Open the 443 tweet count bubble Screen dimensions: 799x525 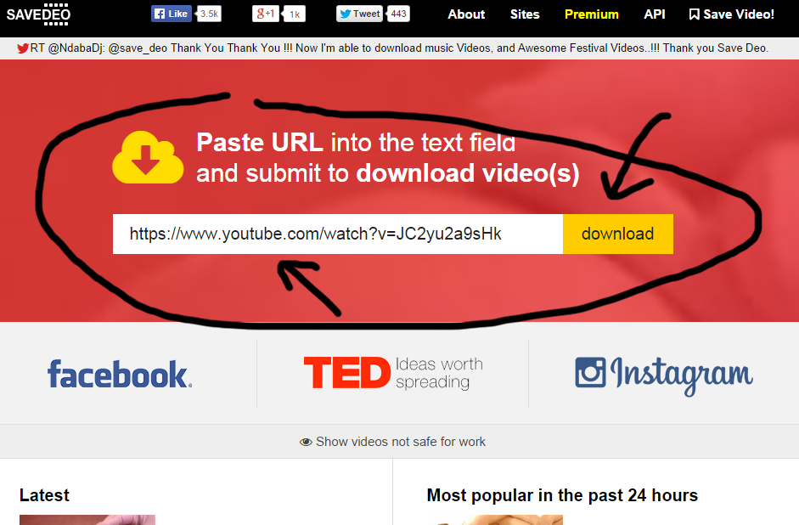pos(398,14)
